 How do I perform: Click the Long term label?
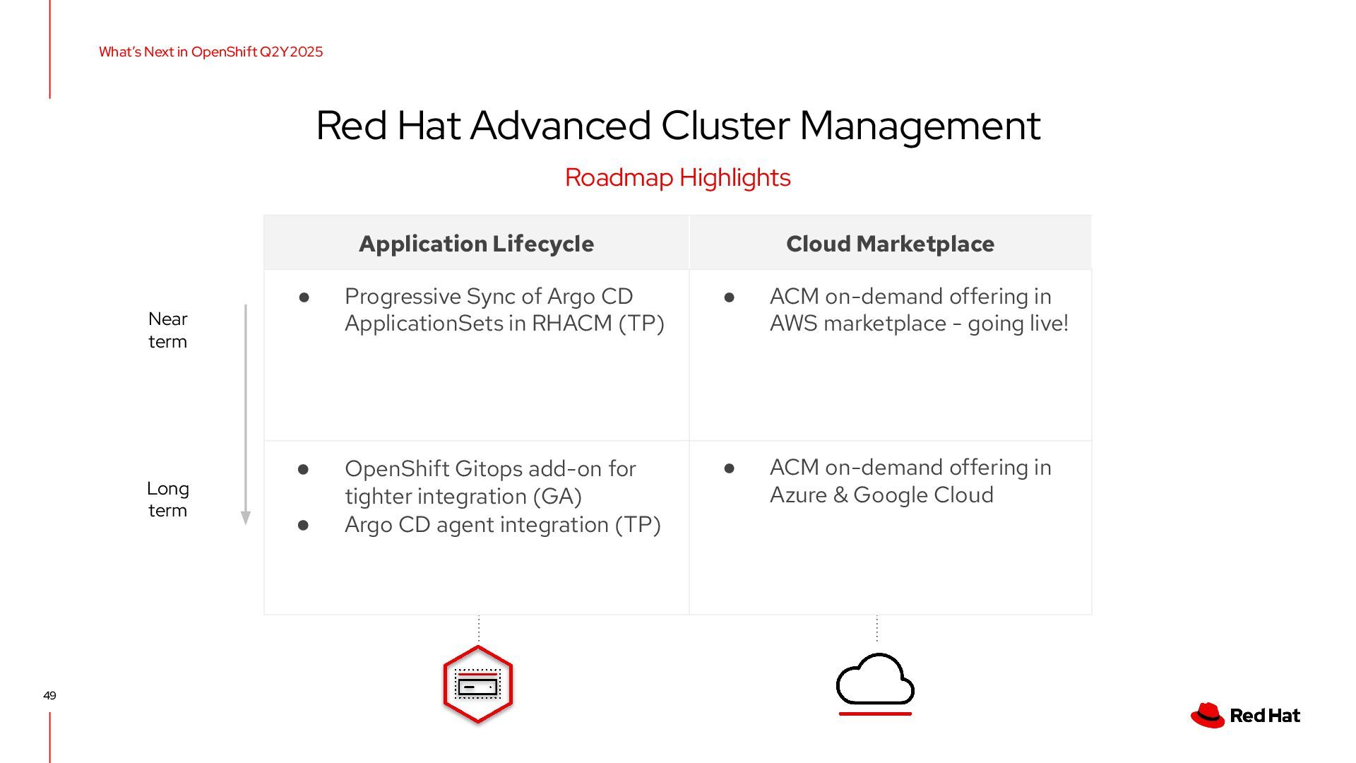pyautogui.click(x=167, y=499)
